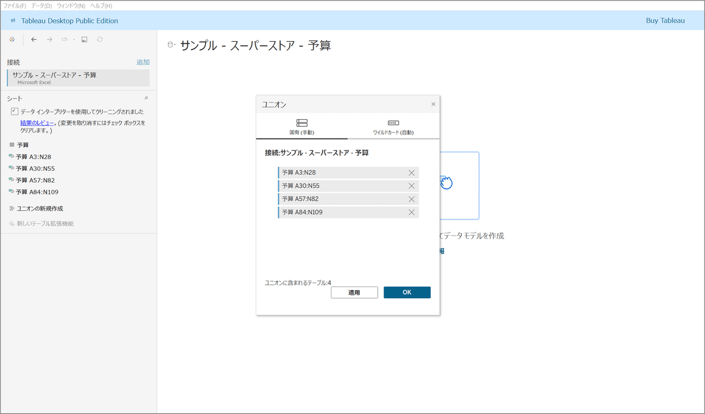Open the ウィンドウ(N) menu
Image resolution: width=705 pixels, height=414 pixels.
70,5
